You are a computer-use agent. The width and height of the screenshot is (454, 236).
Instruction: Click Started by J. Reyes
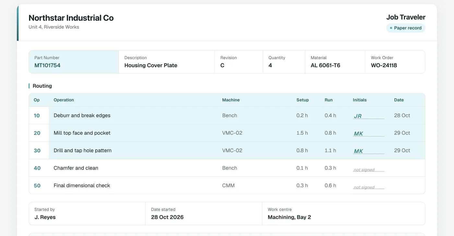coord(45,217)
